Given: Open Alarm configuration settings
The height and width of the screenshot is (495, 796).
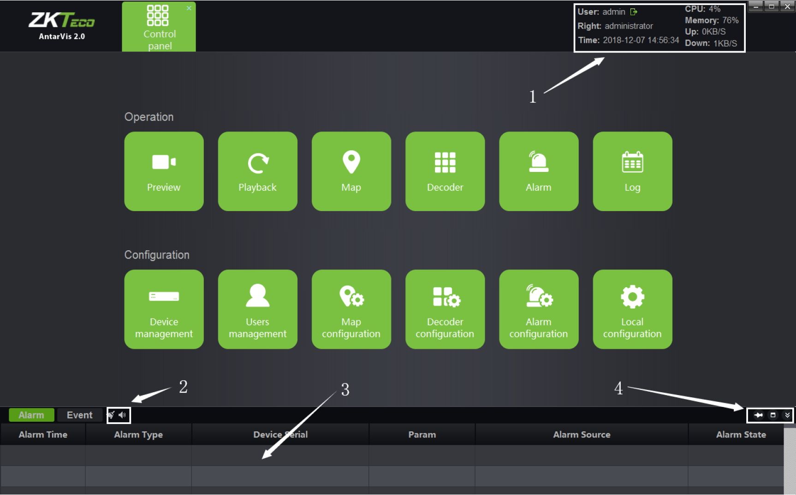Looking at the screenshot, I should (x=538, y=309).
